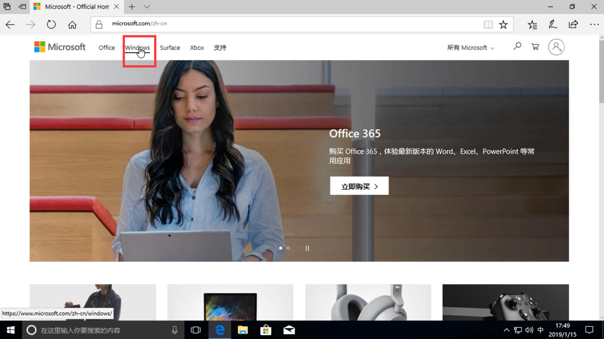
Task: Expand the 所有 Microsoft dropdown
Action: 470,48
